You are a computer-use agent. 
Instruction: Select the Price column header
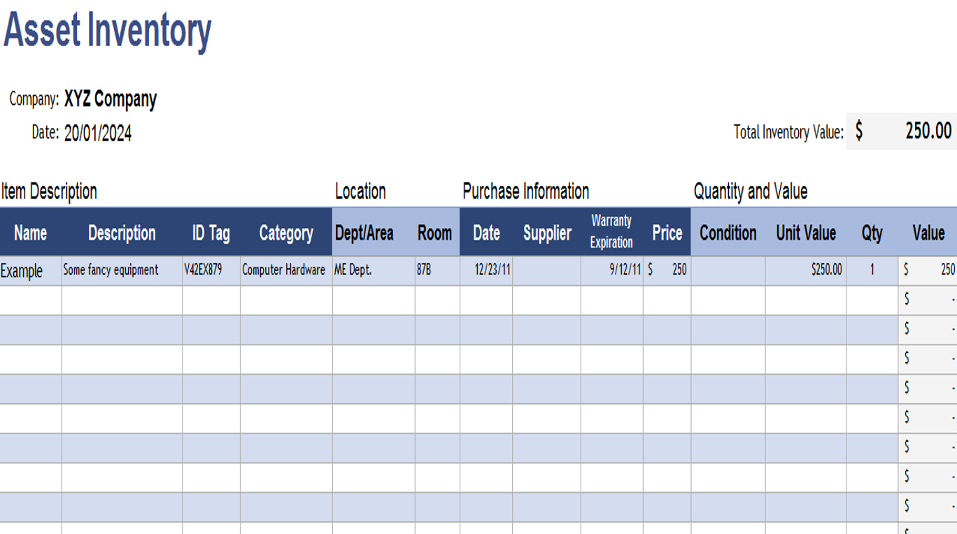click(x=667, y=232)
